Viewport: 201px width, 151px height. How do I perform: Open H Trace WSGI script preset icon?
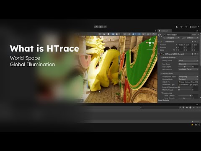(x=195, y=54)
